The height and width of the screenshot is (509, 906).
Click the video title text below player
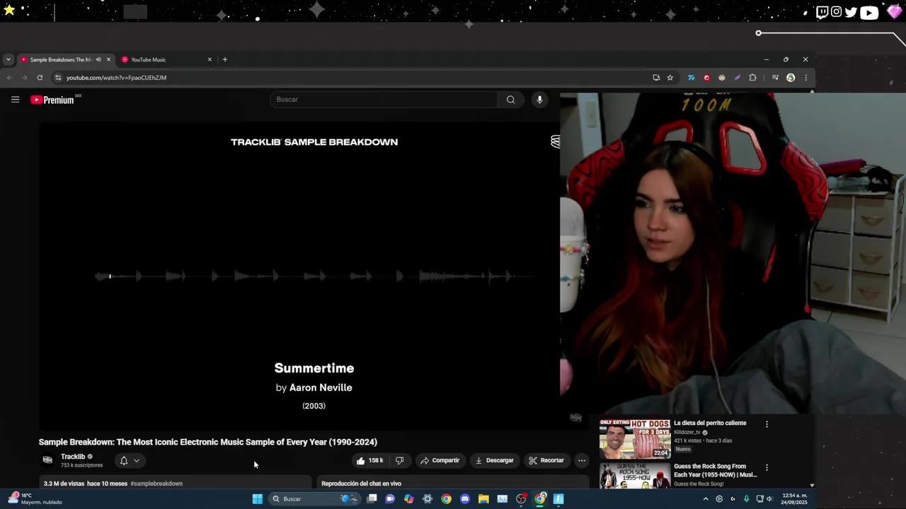208,442
